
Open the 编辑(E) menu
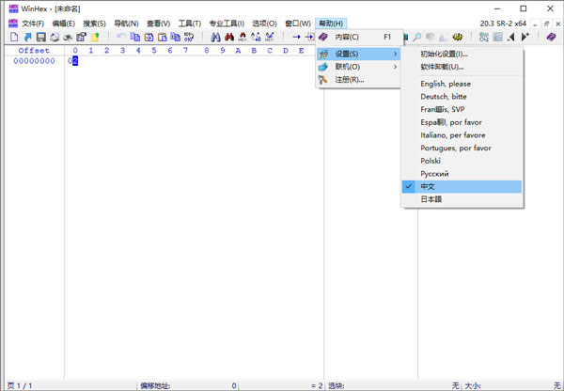(x=63, y=23)
